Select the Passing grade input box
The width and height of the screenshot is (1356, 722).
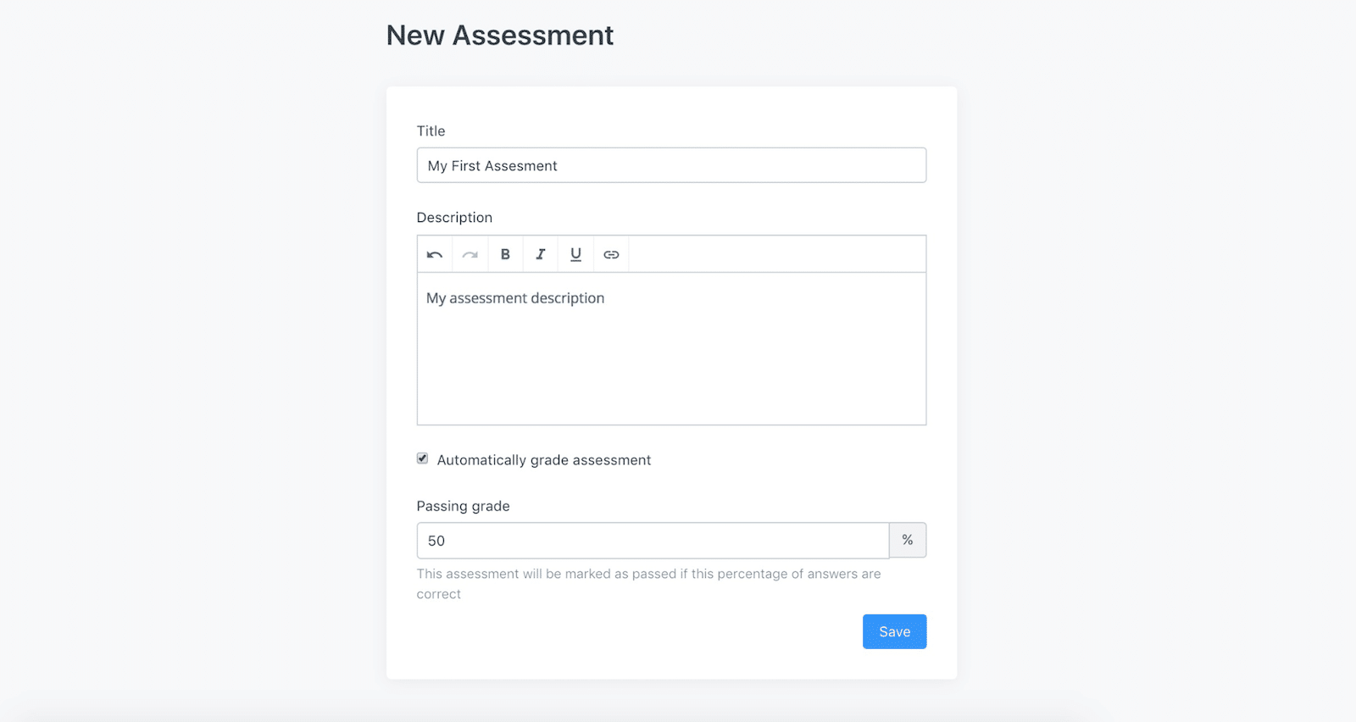click(x=653, y=541)
